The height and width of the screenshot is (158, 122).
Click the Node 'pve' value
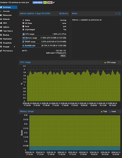click(x=65, y=27)
